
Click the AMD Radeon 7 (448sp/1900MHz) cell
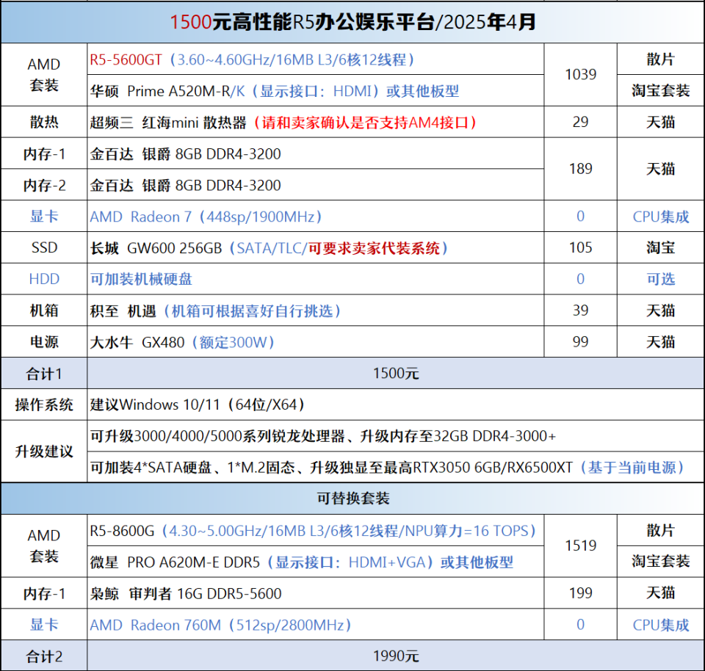(316, 217)
